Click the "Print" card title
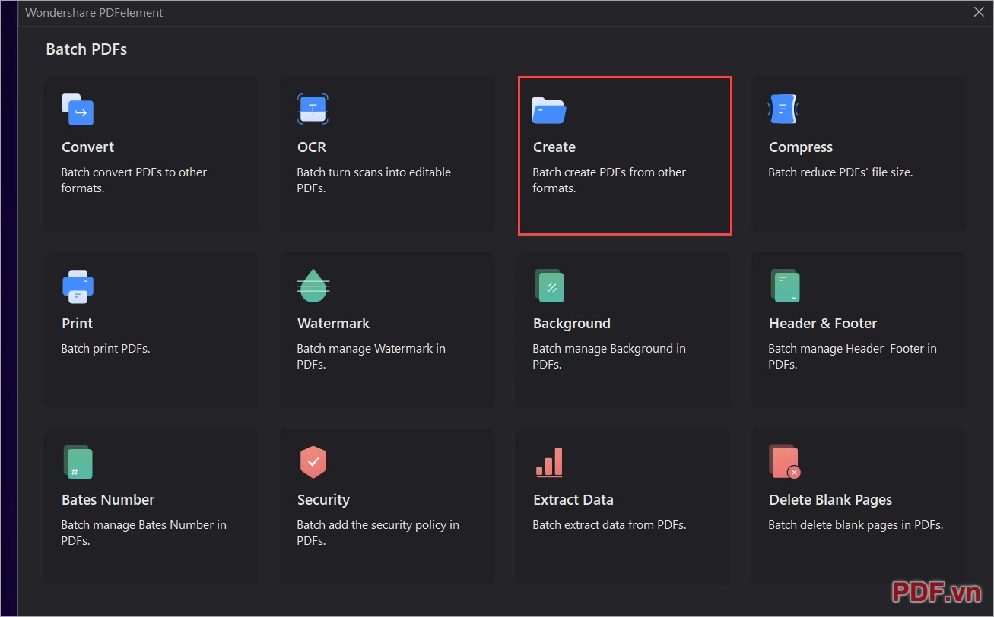Image resolution: width=994 pixels, height=617 pixels. (78, 324)
